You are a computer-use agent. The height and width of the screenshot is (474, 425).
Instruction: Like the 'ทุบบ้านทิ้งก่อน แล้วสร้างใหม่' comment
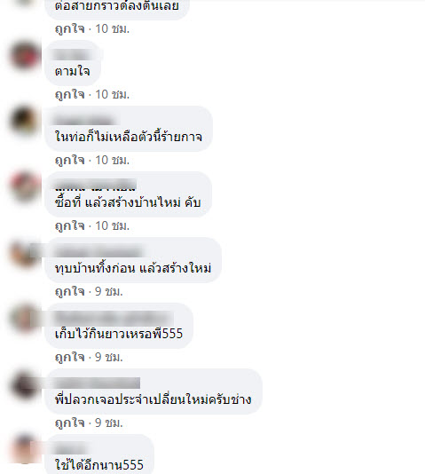click(70, 291)
